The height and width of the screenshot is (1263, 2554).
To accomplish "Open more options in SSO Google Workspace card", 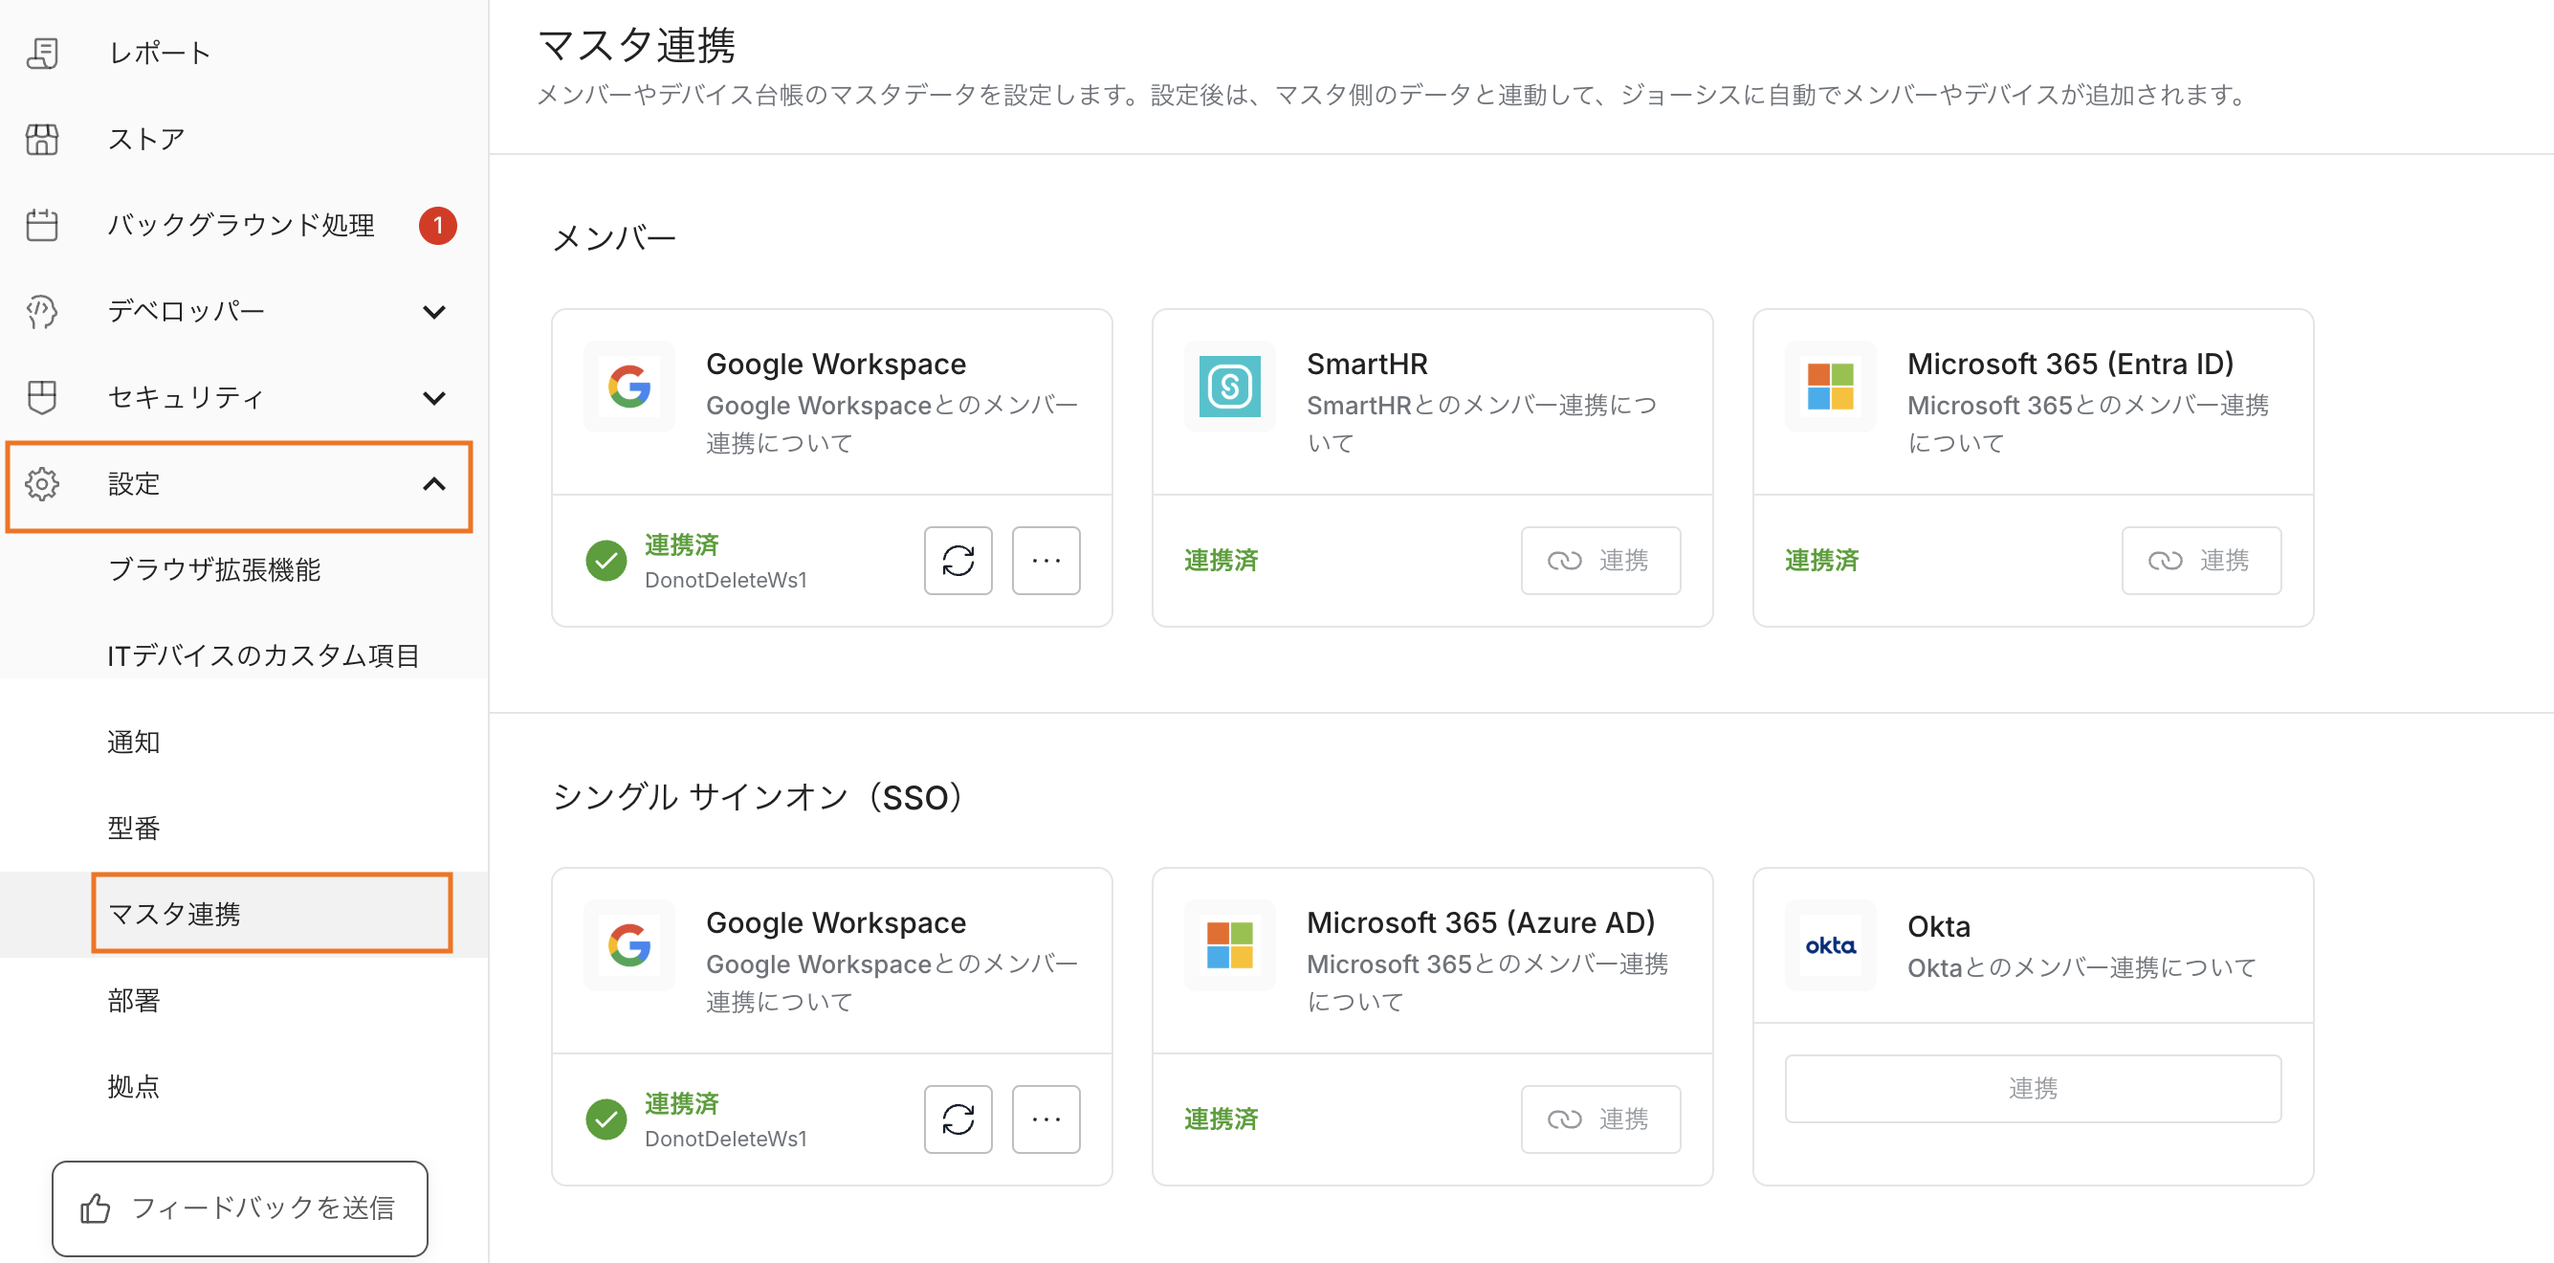I will 1045,1119.
